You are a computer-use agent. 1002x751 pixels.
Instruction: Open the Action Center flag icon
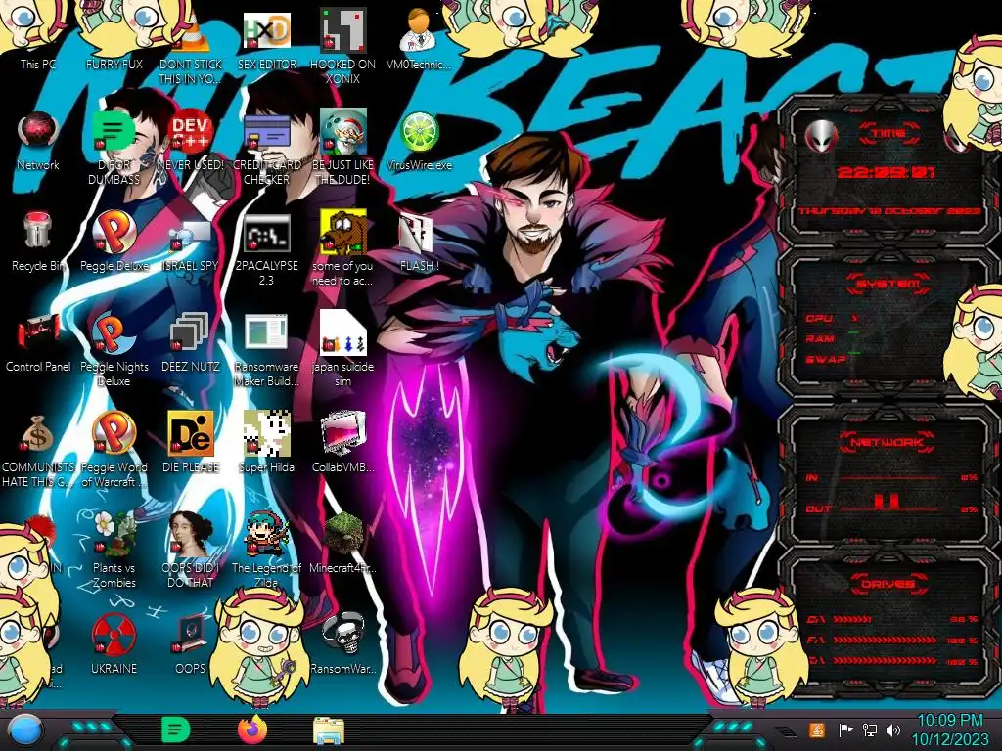(844, 729)
